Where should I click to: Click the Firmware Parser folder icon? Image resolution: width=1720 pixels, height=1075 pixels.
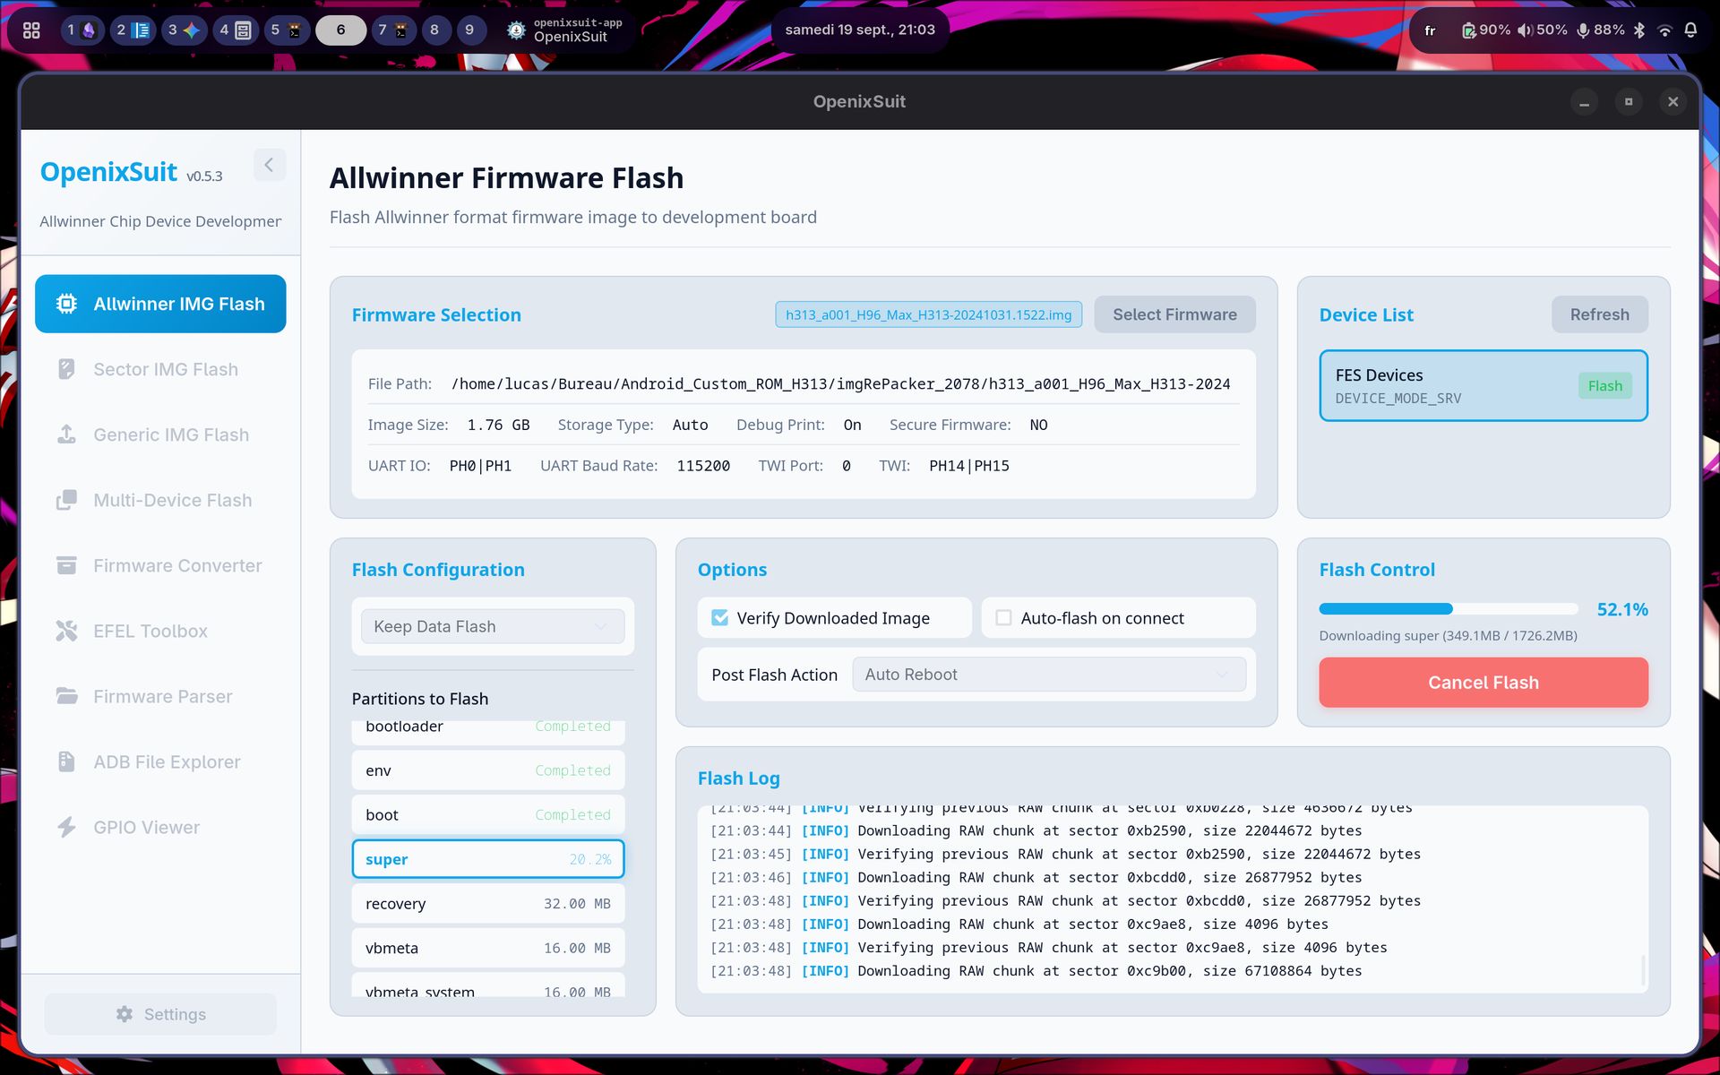(x=66, y=696)
